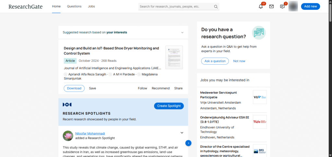
Task: Open Director of the Centre hydrology job
Action: (x=225, y=152)
